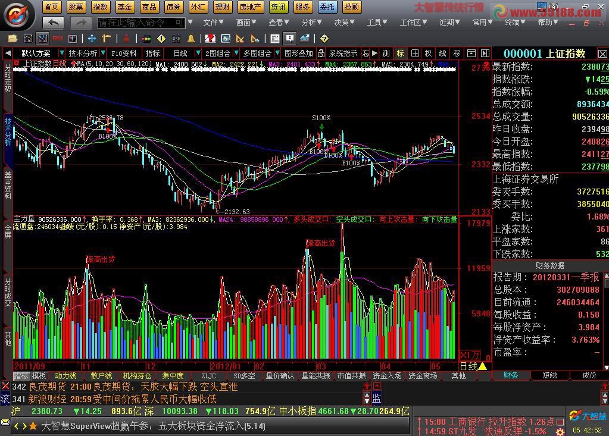
Task: Select the highlighted candlestick chart icon
Action: [x=42, y=39]
